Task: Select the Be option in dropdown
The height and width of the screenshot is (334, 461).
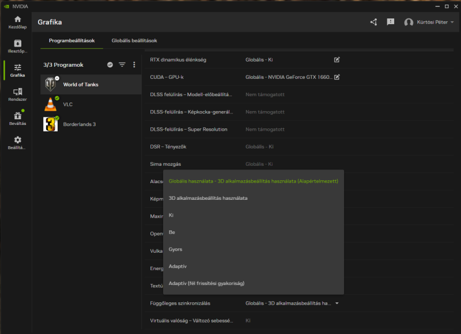Action: click(254, 233)
